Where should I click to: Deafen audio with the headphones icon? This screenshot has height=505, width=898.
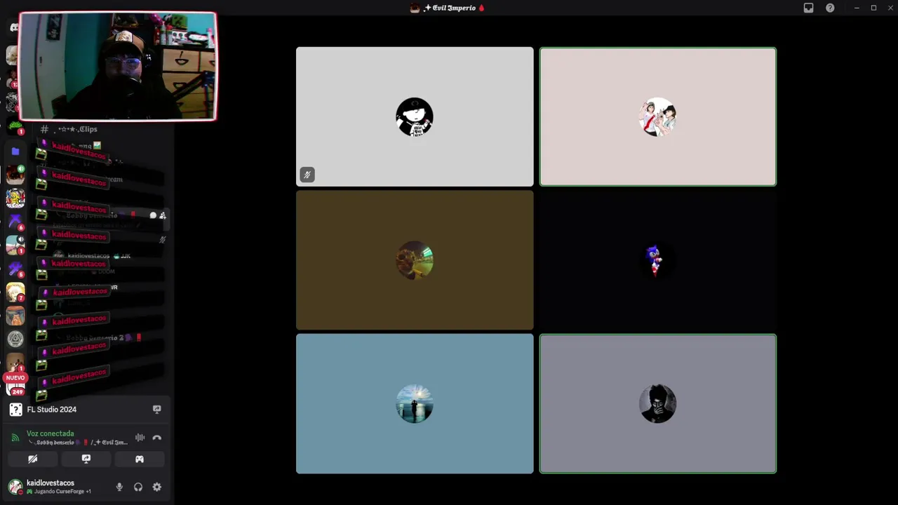[x=138, y=487]
